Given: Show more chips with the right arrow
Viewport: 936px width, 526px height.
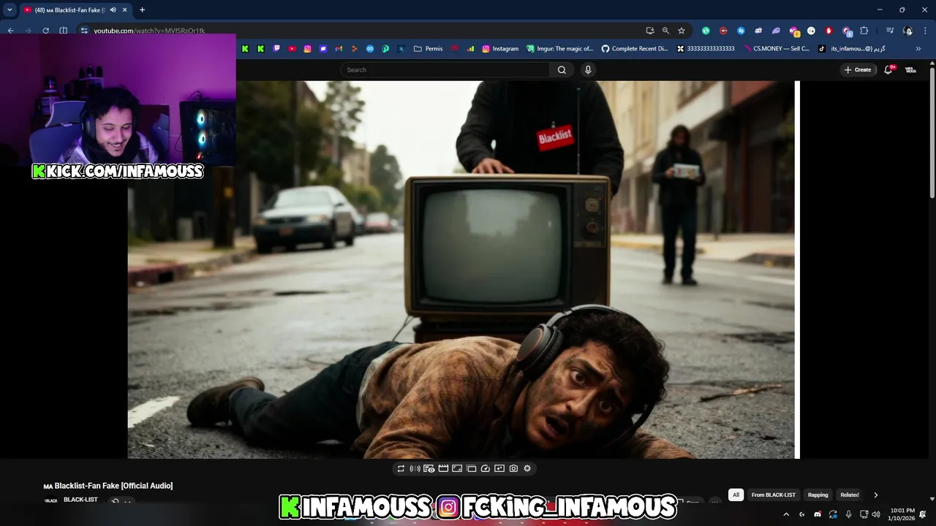Looking at the screenshot, I should pyautogui.click(x=875, y=495).
